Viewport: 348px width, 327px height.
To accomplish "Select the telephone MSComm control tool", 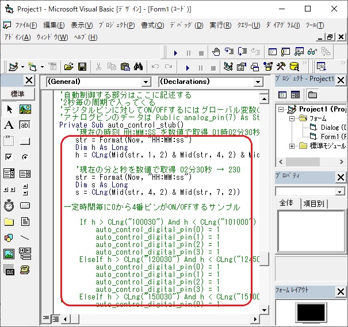I will 25,270.
